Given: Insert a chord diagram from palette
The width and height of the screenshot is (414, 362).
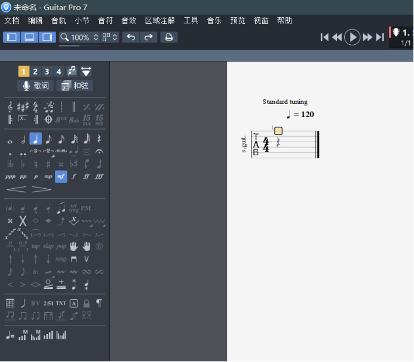Looking at the screenshot, I should point(10,303).
